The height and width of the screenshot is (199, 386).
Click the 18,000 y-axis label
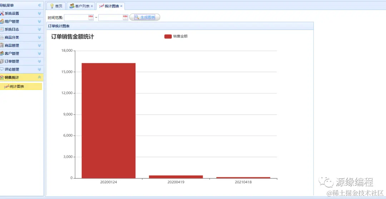(x=66, y=51)
